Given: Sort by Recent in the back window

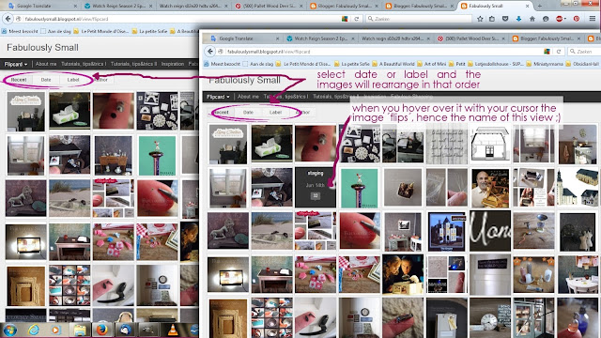Looking at the screenshot, I should [x=19, y=80].
